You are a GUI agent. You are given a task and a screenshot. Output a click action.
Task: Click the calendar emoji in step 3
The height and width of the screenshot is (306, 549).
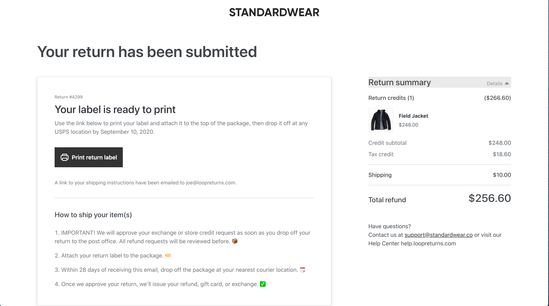click(x=302, y=270)
